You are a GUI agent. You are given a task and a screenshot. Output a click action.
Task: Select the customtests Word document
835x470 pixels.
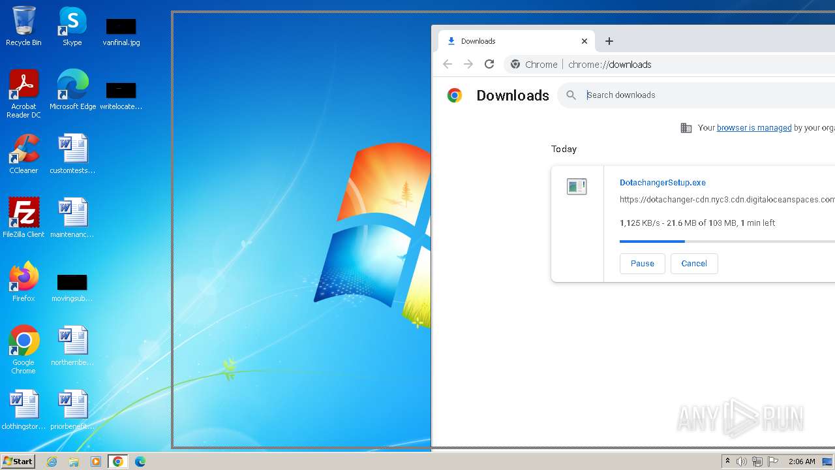click(x=72, y=155)
